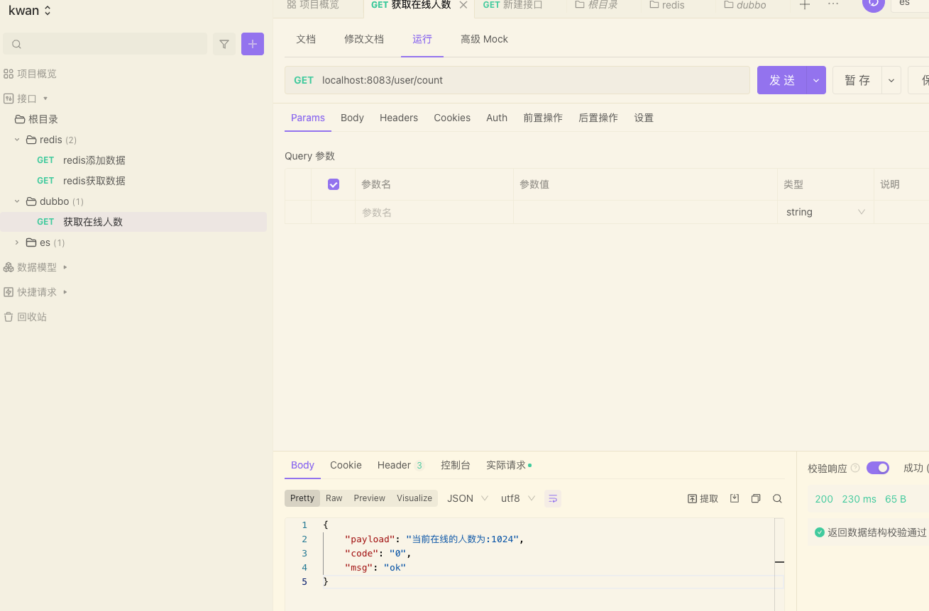Open the string type dropdown
Screen dimensions: 929x611
click(825, 212)
